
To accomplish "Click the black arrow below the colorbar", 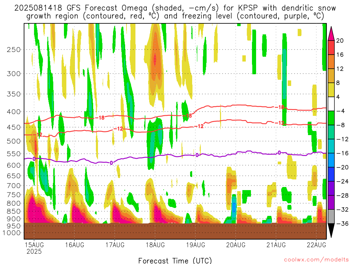I will click(331, 231).
